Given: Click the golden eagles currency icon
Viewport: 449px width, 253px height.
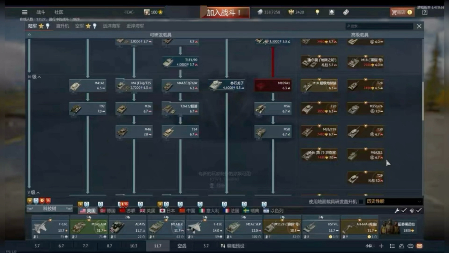Looking at the screenshot, I should coord(291,12).
